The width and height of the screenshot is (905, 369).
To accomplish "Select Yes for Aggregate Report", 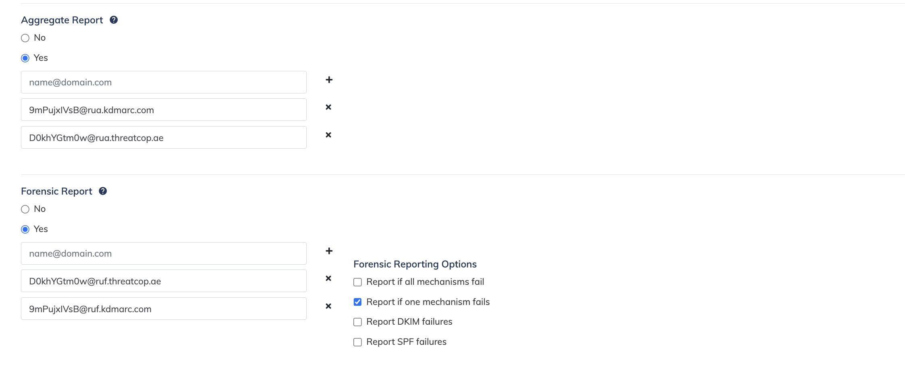I will coord(25,58).
